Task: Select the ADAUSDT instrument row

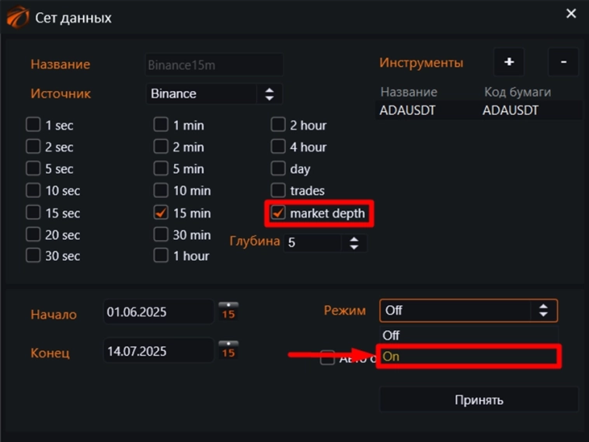Action: click(x=477, y=110)
